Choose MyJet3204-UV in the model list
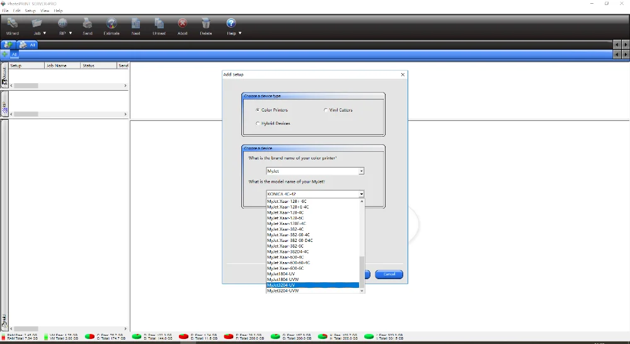 click(x=312, y=285)
